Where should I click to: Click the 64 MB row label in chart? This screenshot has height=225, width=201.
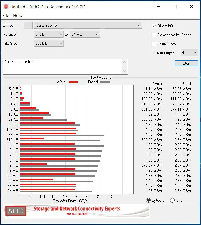coord(13,191)
